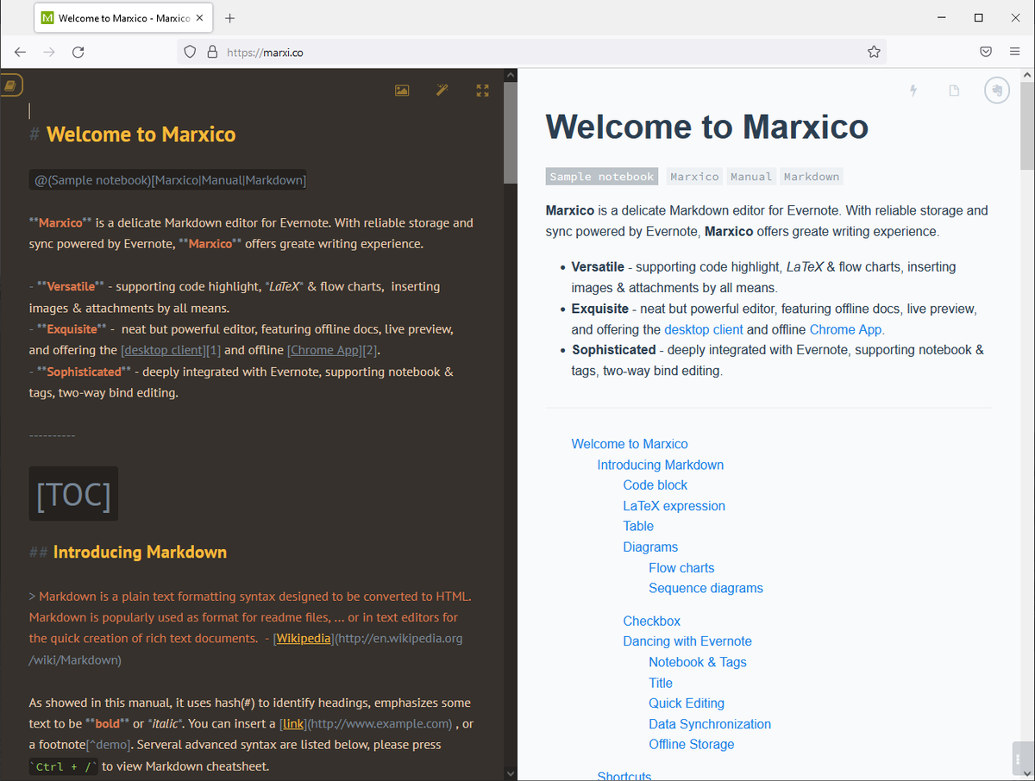This screenshot has width=1035, height=781.
Task: Click the [Chrome App] reference in the editor
Action: point(324,350)
